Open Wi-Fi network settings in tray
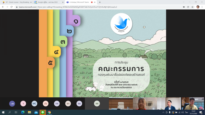 tap(179, 112)
